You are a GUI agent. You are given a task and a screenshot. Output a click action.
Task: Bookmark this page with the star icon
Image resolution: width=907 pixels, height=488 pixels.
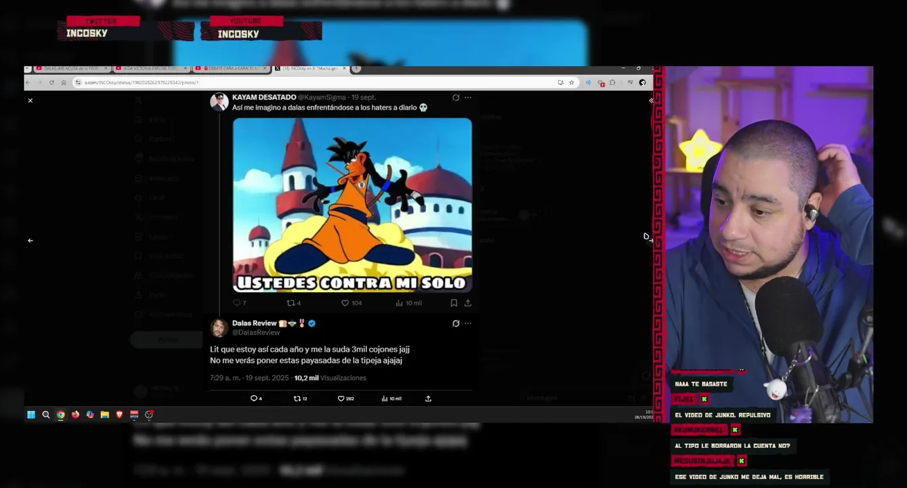[571, 83]
